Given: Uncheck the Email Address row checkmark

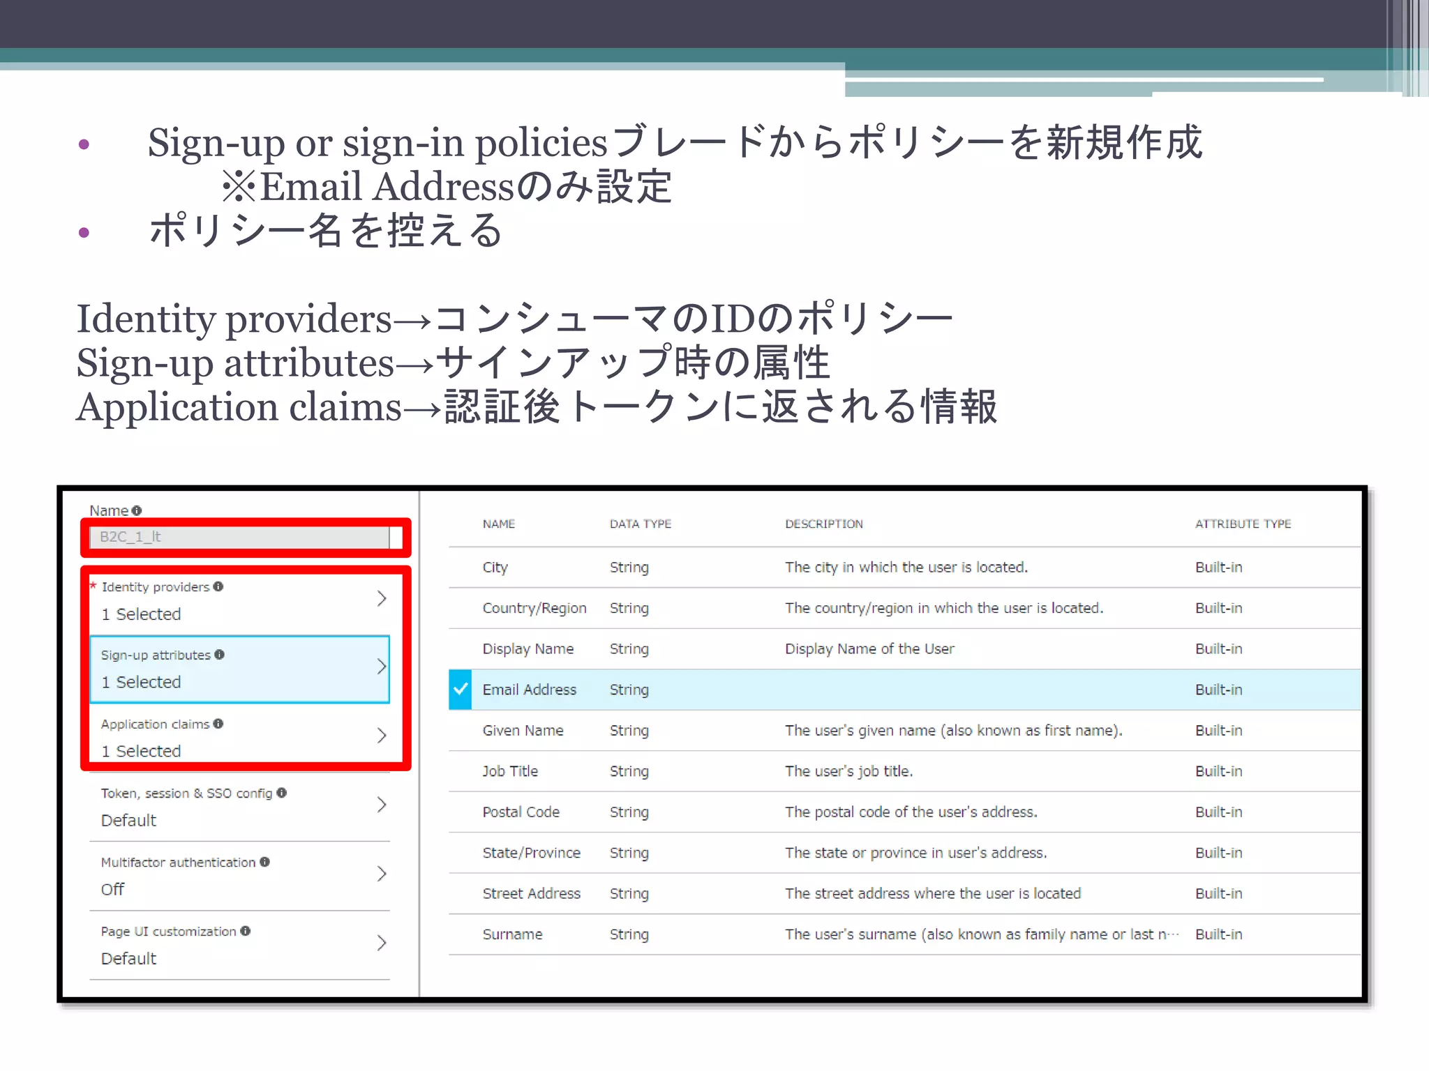Looking at the screenshot, I should (461, 689).
